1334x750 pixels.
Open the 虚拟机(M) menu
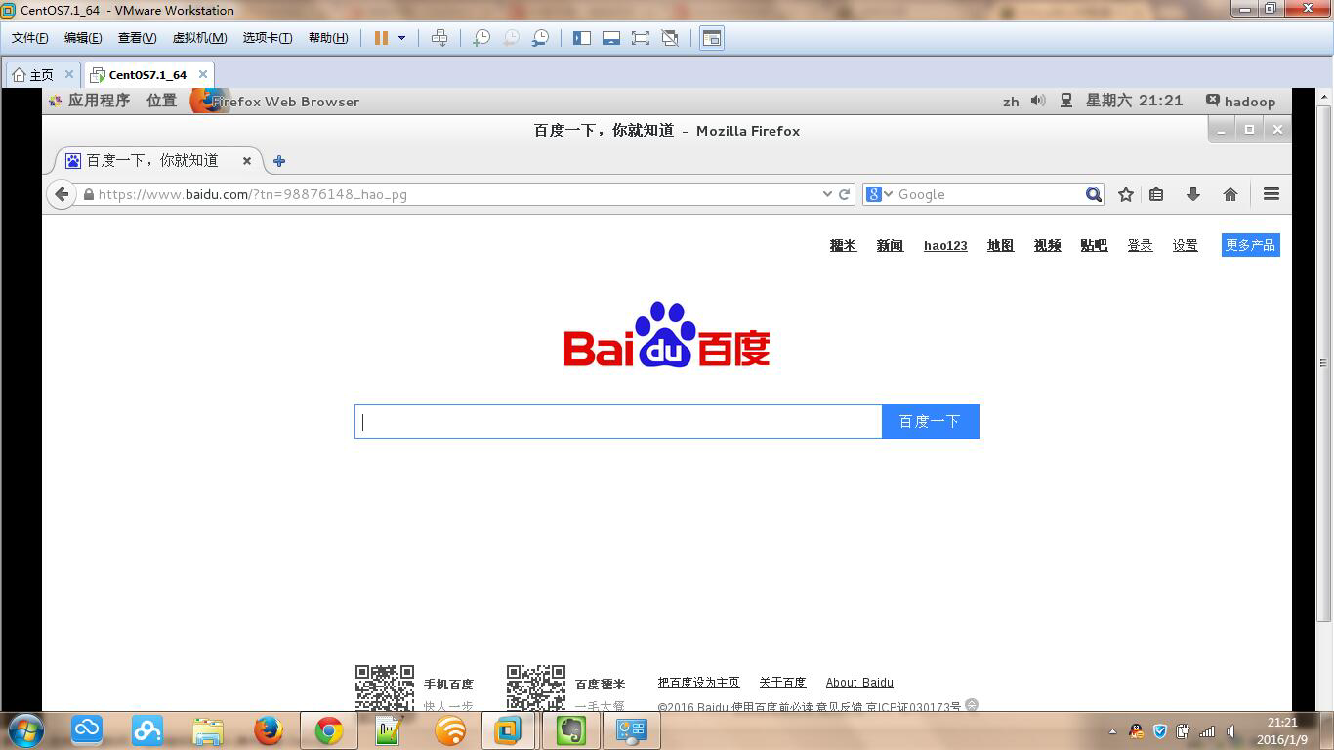199,38
